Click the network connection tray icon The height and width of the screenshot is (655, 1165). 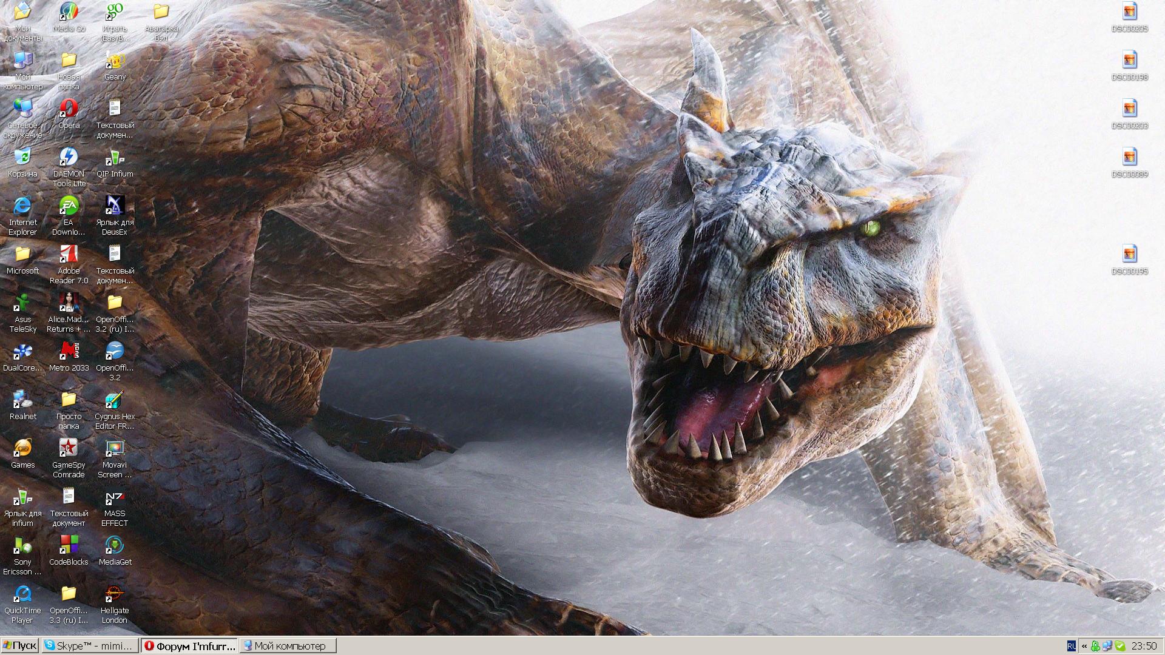(x=1107, y=647)
